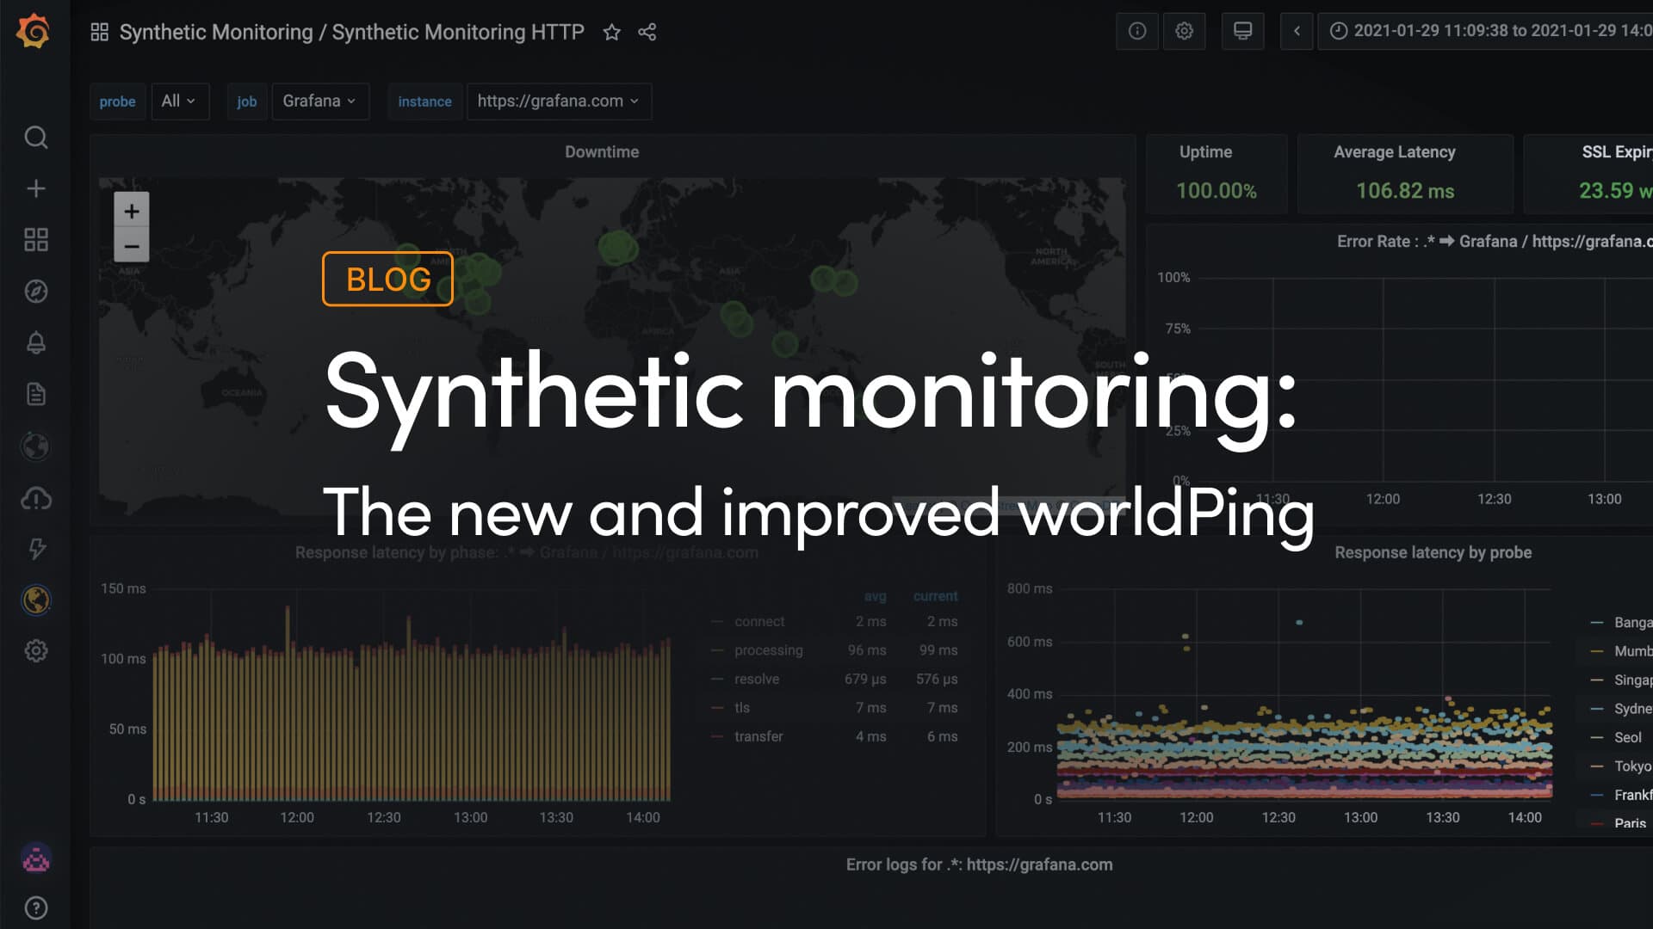Star this dashboard as favorite
The image size is (1653, 929).
[611, 32]
